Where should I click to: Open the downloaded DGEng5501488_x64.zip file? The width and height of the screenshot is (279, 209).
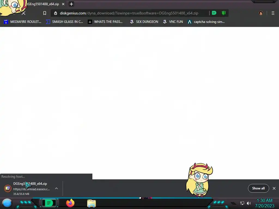click(30, 184)
